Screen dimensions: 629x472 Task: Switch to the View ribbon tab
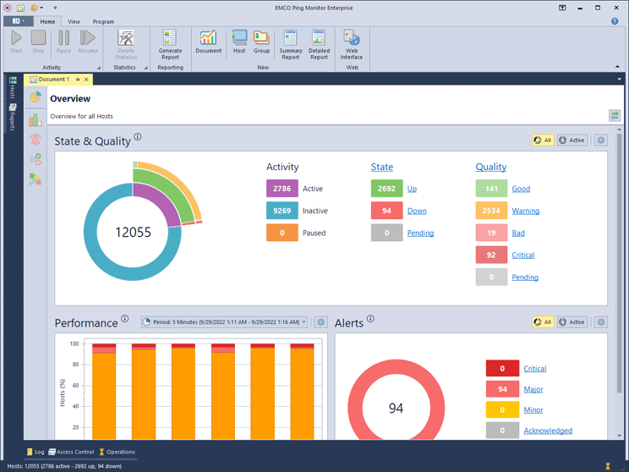[74, 21]
